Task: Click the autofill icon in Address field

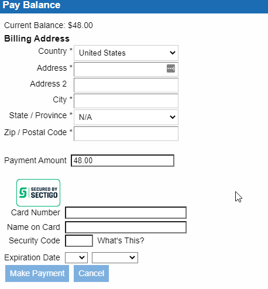Action: (171, 68)
